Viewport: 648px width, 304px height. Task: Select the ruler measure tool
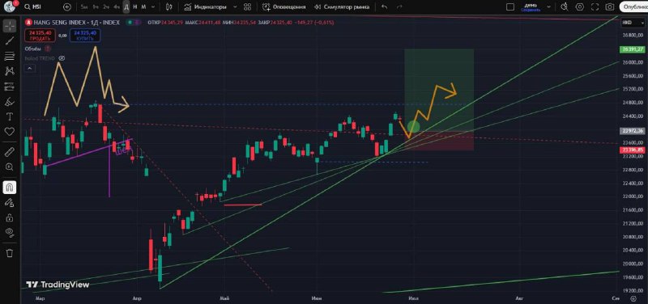point(9,152)
